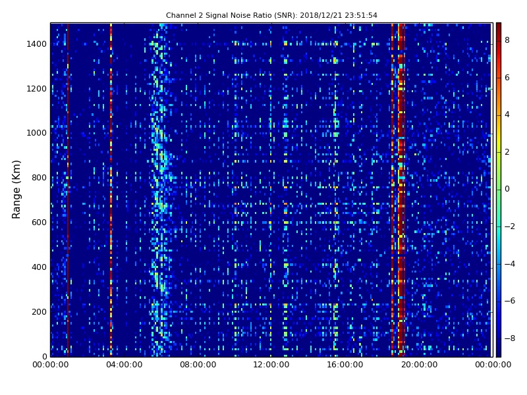Click the 200 range tick label
Screen dimensions: 527x395
(39, 311)
